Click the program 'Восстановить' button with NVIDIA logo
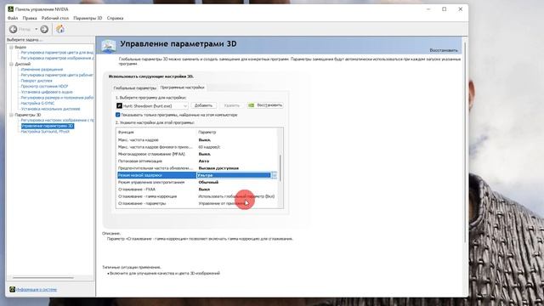The width and height of the screenshot is (544, 306). (x=265, y=105)
